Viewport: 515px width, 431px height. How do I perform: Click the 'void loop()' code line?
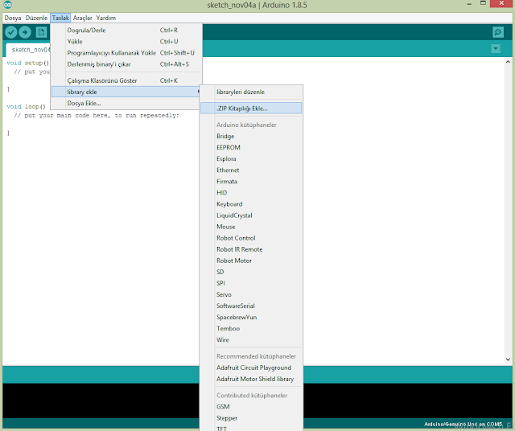tap(26, 107)
